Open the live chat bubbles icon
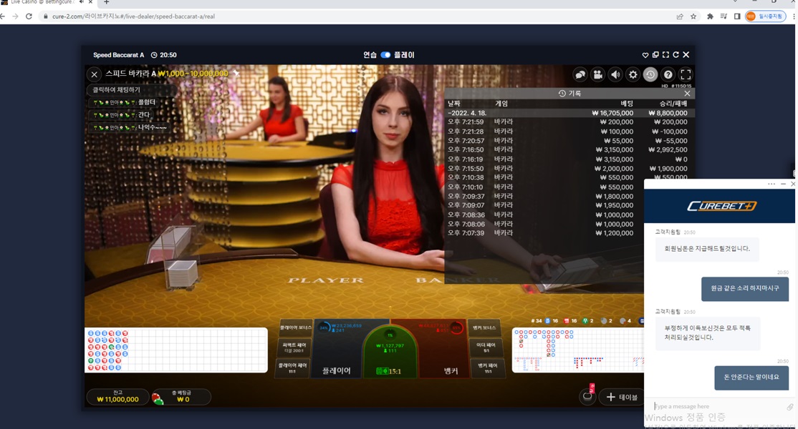 (x=580, y=74)
